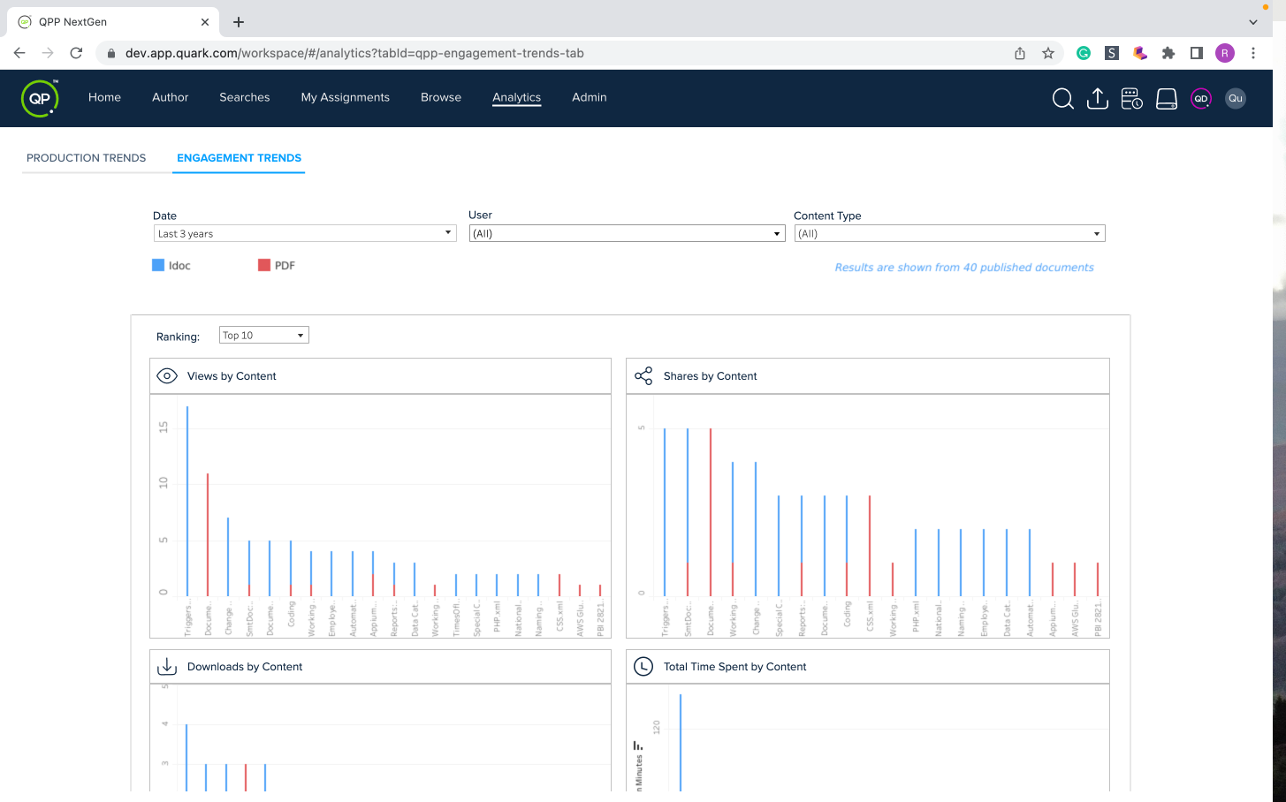Click the share icon on Shares by Content panel

click(x=643, y=375)
